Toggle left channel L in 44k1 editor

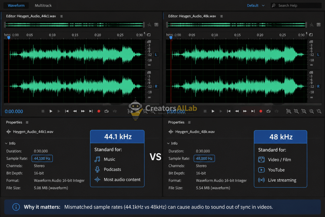point(156,55)
